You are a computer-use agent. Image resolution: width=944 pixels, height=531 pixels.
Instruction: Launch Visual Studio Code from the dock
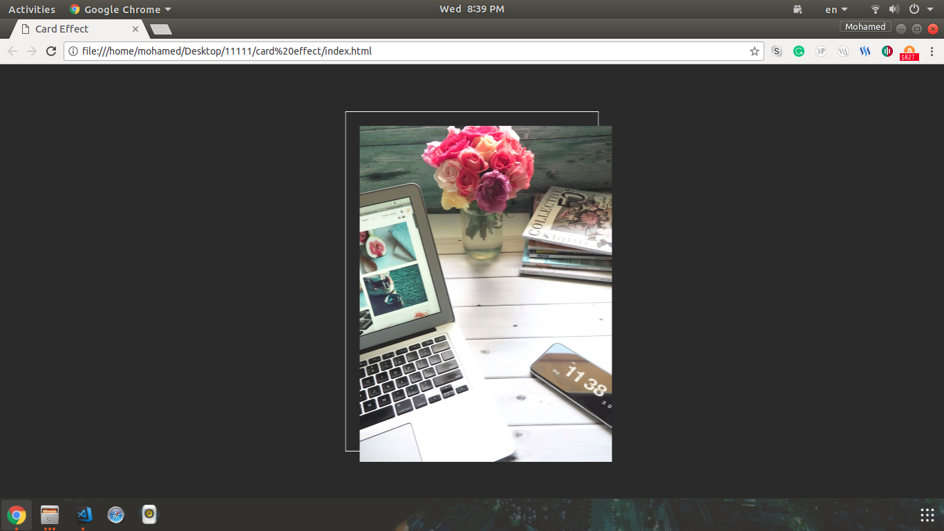82,514
